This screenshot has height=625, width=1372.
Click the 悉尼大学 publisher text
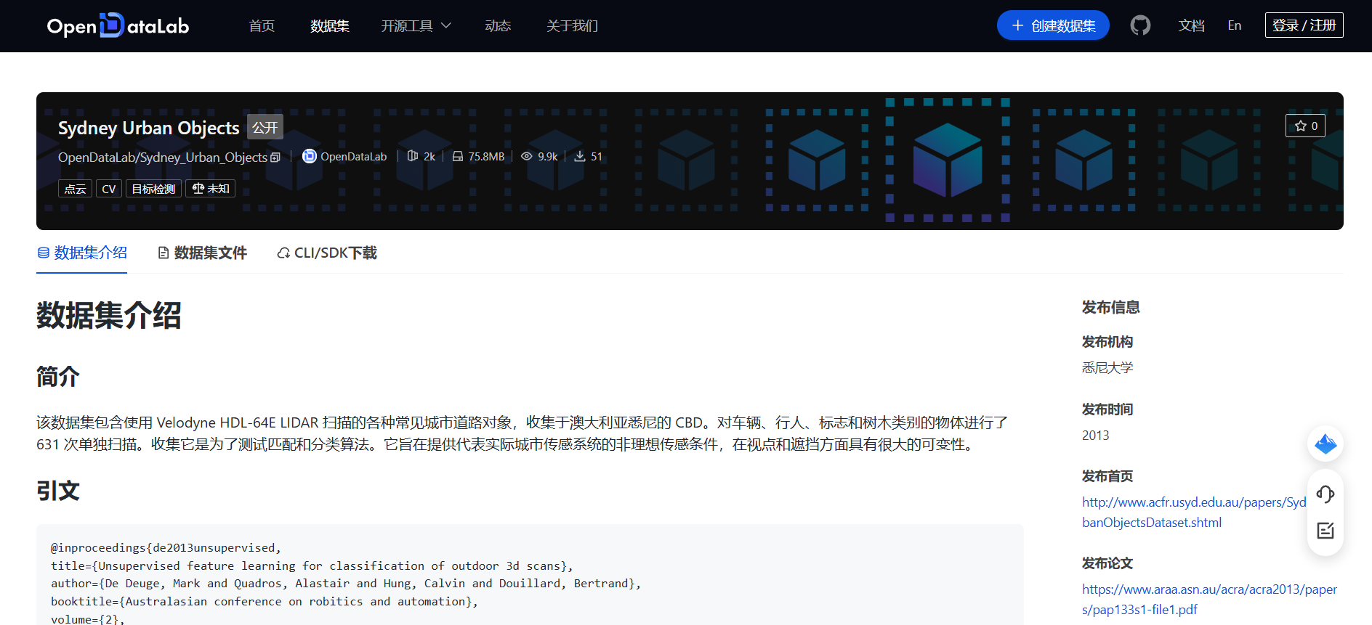1107,367
